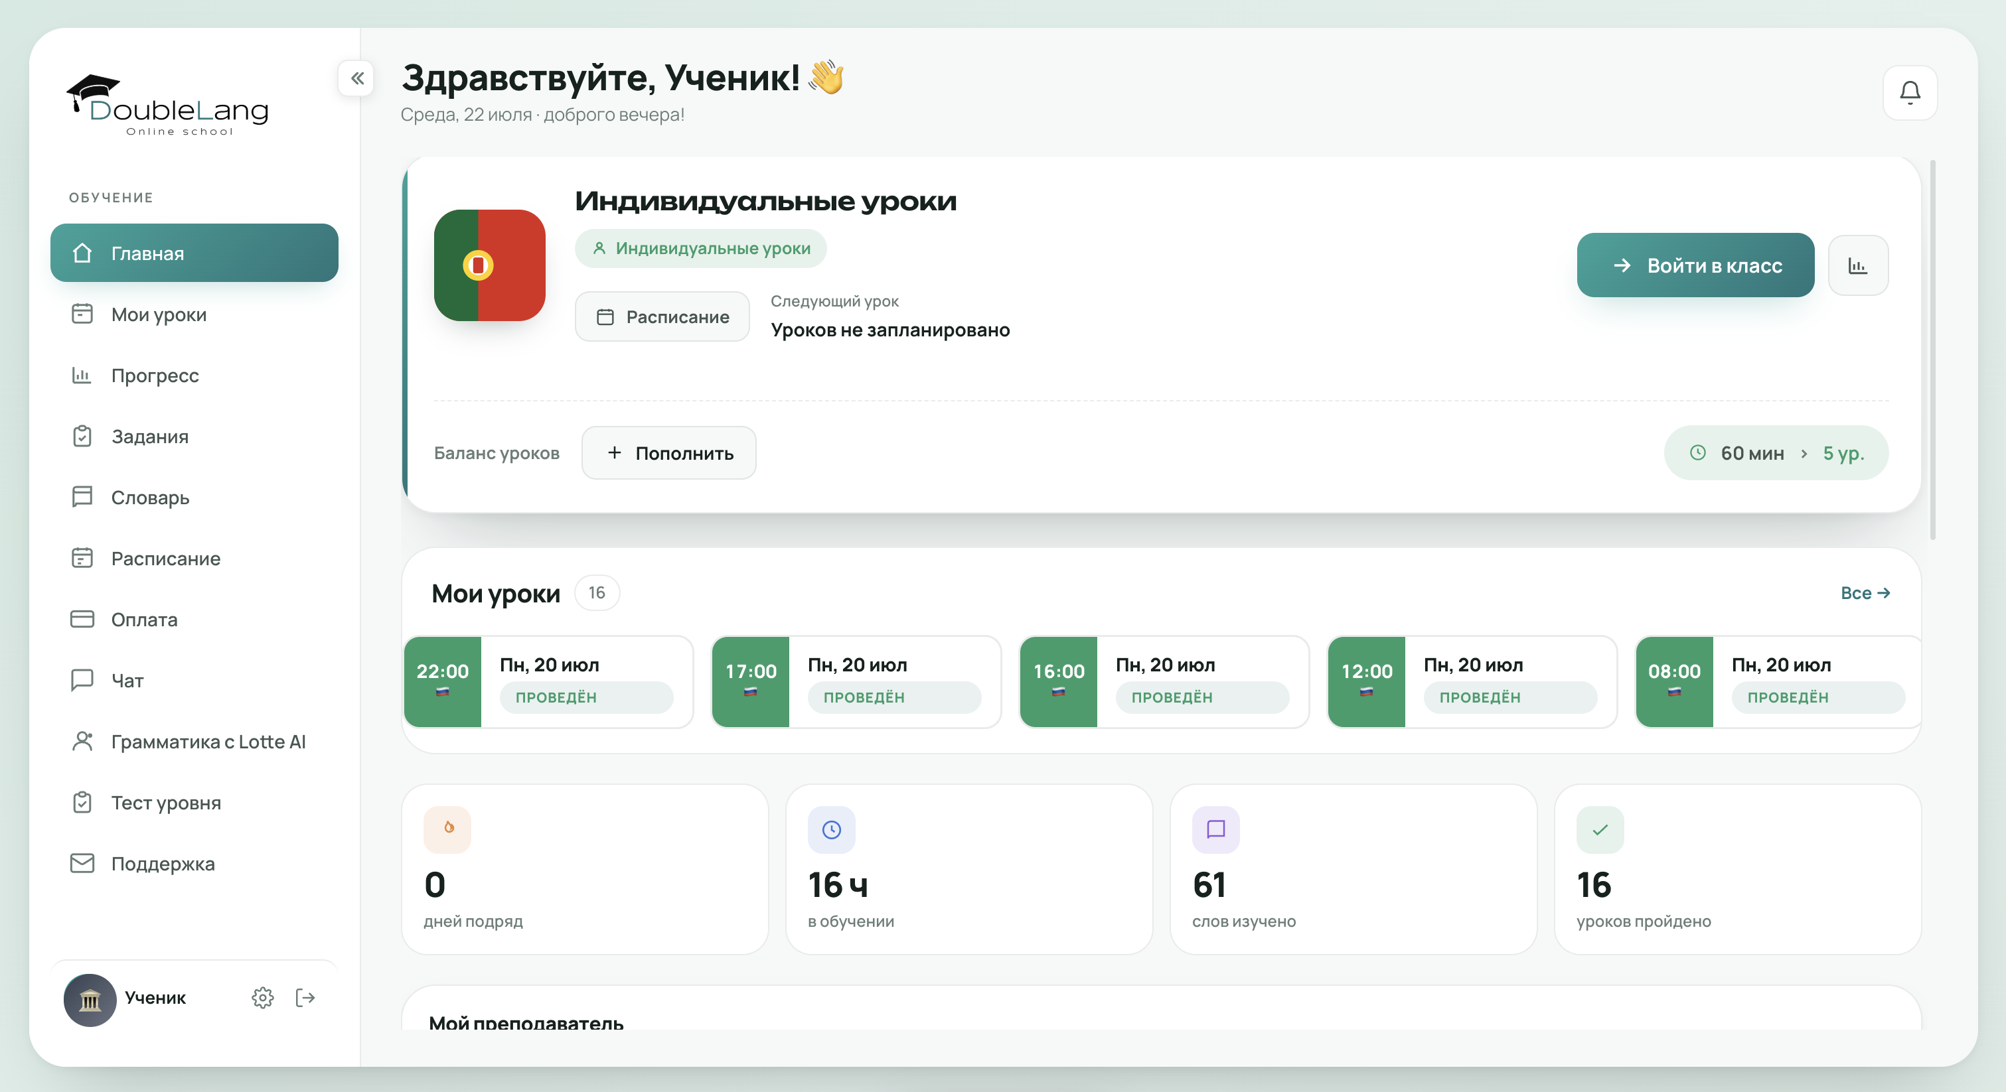Open Расписание in sidebar menu
2006x1092 pixels.
pyautogui.click(x=194, y=558)
